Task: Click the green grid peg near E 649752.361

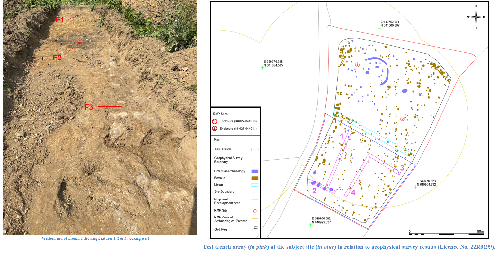Action: point(379,28)
